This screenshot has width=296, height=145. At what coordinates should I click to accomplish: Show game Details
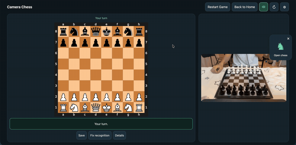[120, 135]
